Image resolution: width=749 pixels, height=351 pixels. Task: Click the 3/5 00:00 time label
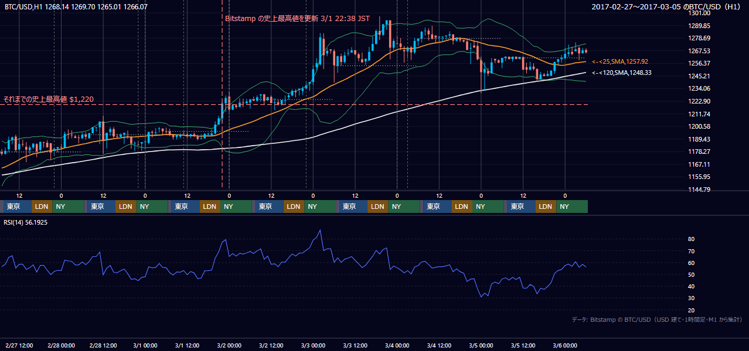point(481,345)
